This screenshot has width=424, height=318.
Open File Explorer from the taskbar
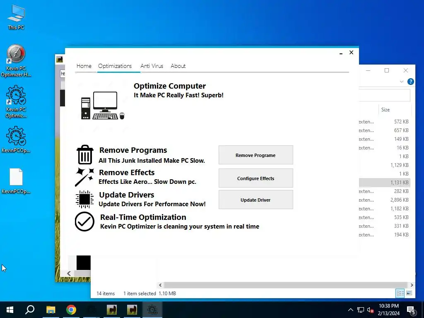[x=51, y=310]
